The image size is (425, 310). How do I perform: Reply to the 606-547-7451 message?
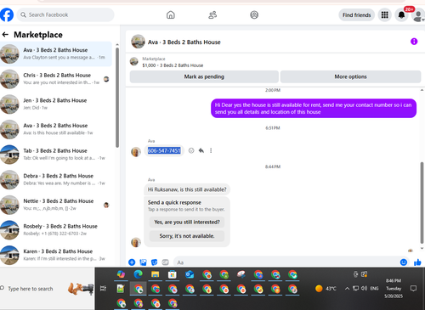tap(201, 150)
